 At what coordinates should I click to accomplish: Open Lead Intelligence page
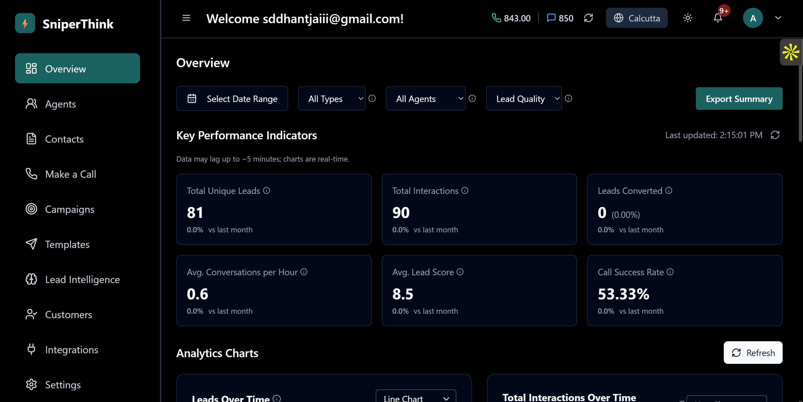point(77,280)
